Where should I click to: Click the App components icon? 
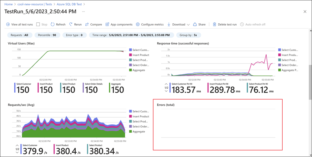[107, 24]
